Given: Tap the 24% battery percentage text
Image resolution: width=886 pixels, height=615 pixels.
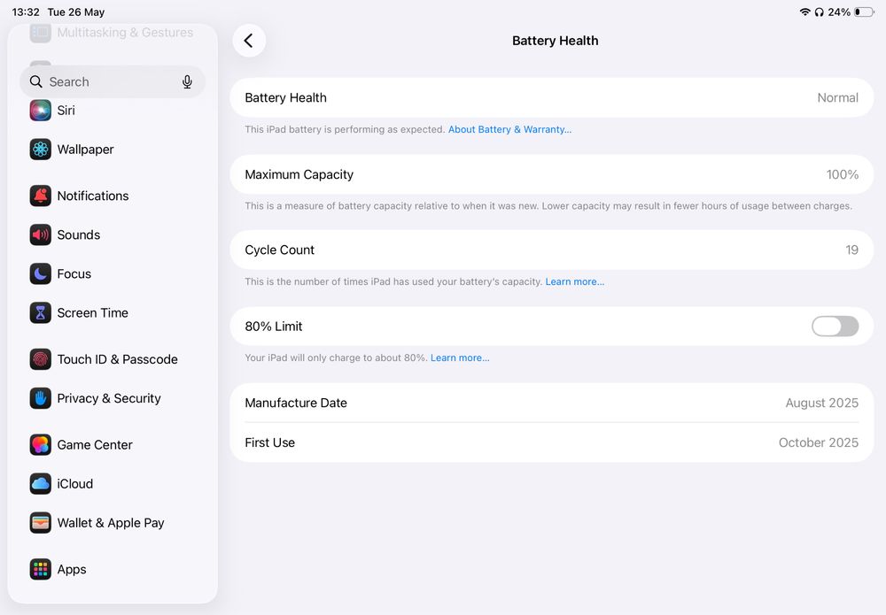Looking at the screenshot, I should 838,12.
